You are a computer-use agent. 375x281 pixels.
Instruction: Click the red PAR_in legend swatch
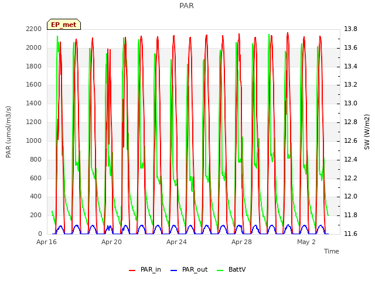tap(132, 270)
